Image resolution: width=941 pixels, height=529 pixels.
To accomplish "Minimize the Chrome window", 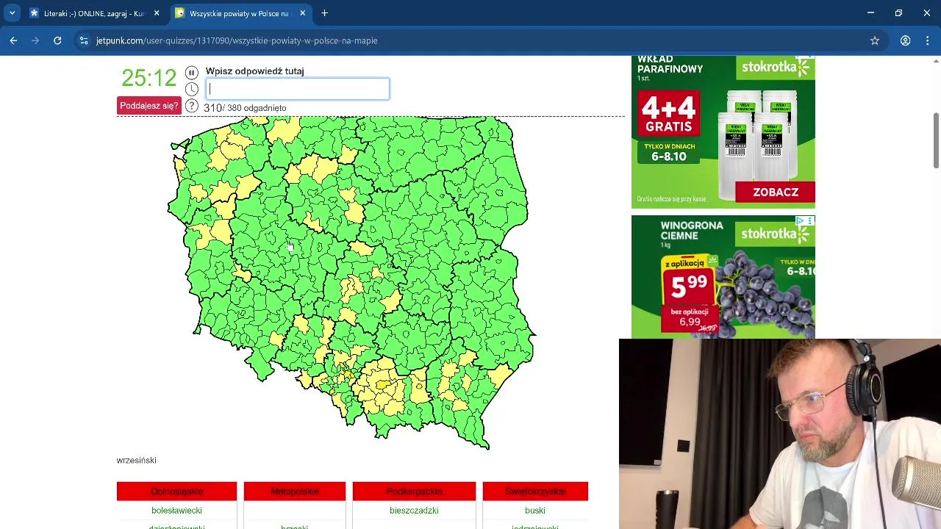I will point(870,13).
